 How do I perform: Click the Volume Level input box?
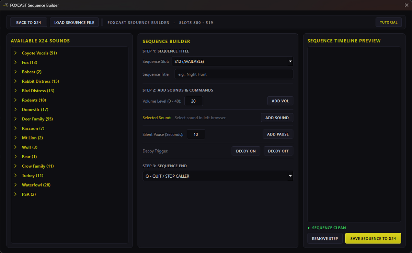pos(194,101)
